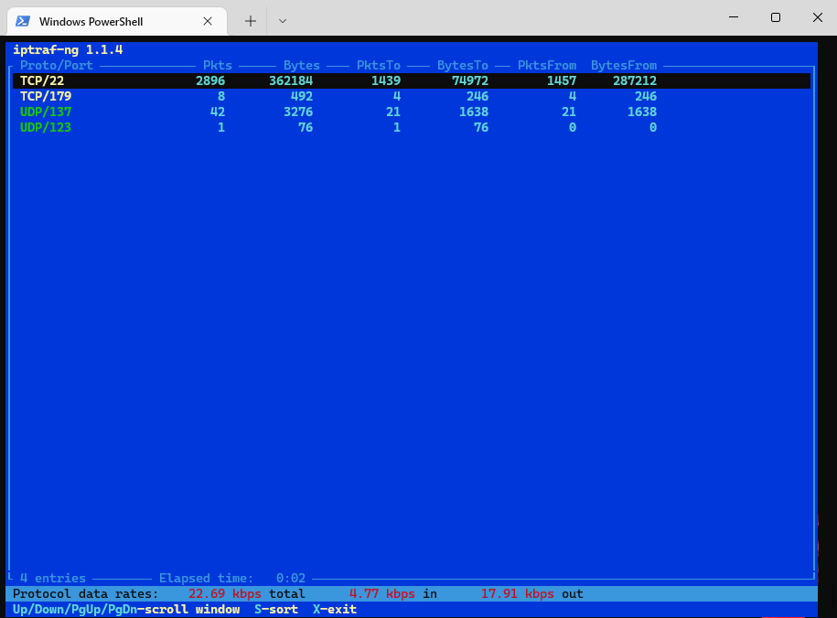The height and width of the screenshot is (618, 837).
Task: Click the 492 bytes value for TCP/179
Action: tap(302, 96)
